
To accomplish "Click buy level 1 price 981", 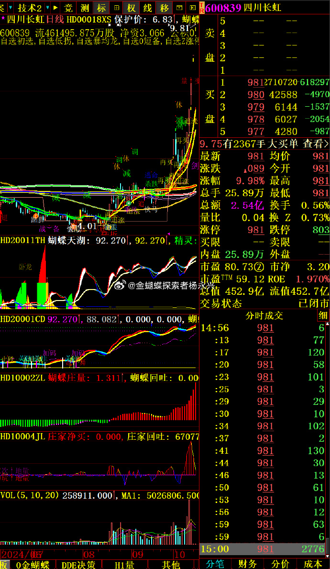I will click(x=256, y=82).
